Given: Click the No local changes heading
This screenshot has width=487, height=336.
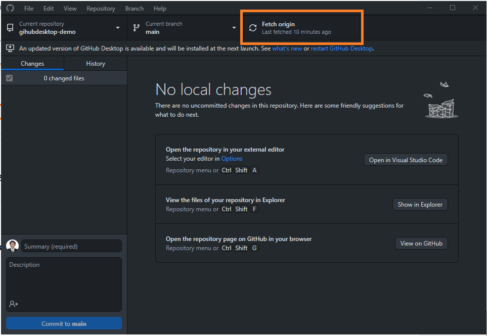Looking at the screenshot, I should coord(213,89).
